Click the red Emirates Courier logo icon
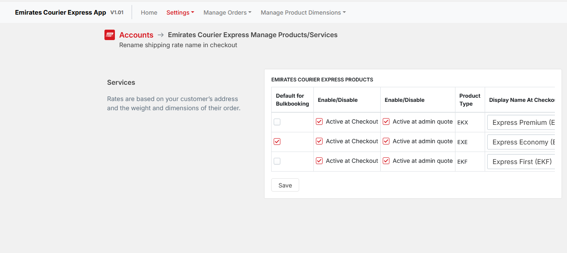Screen dimensions: 567x253 tap(109, 35)
